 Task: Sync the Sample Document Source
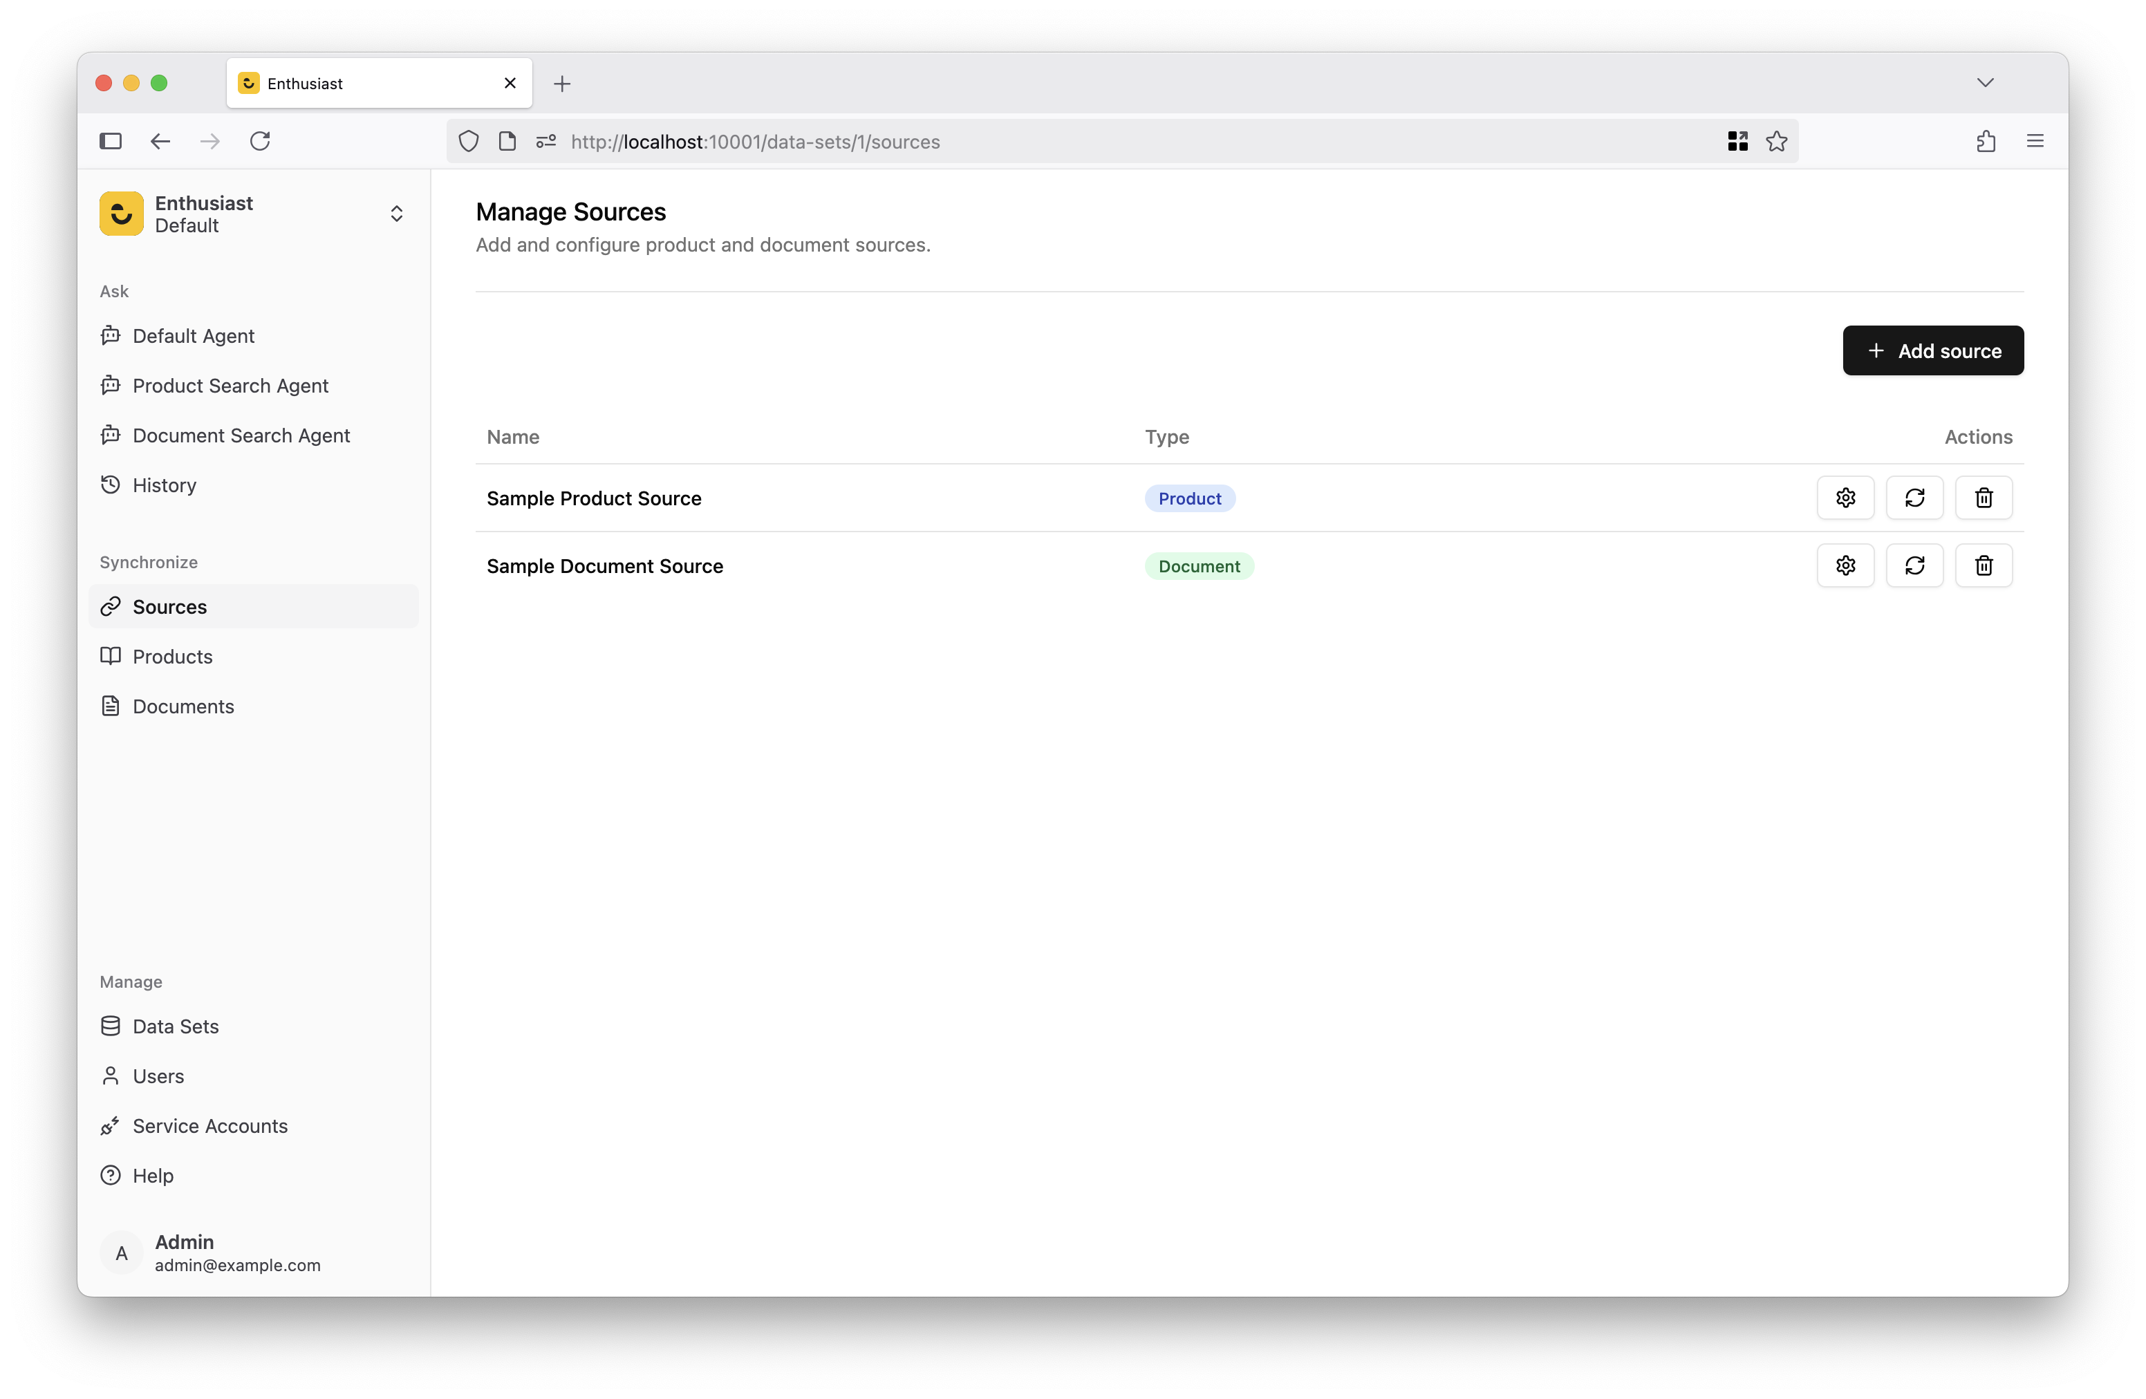[1914, 565]
